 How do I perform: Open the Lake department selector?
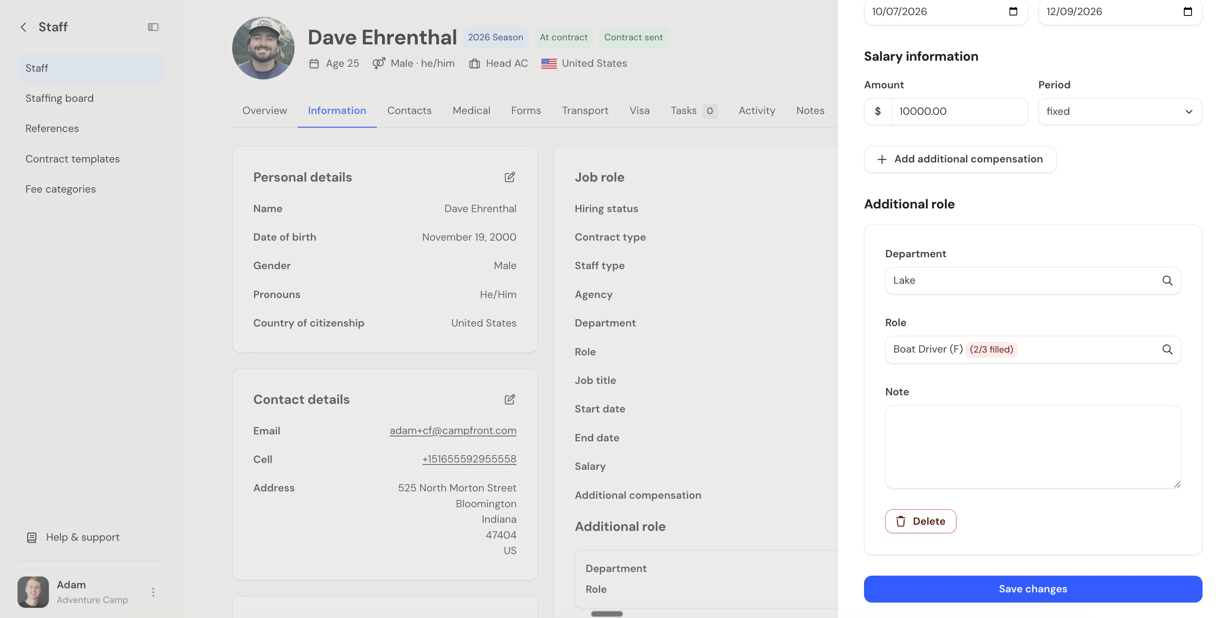[1033, 281]
